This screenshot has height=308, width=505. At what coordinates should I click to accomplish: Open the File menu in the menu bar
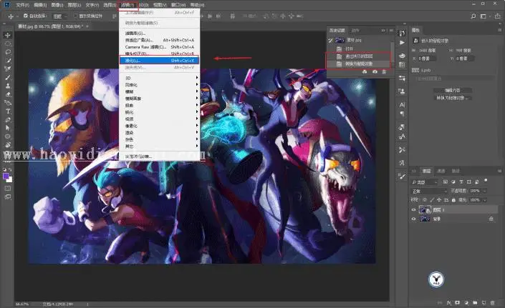coord(22,5)
